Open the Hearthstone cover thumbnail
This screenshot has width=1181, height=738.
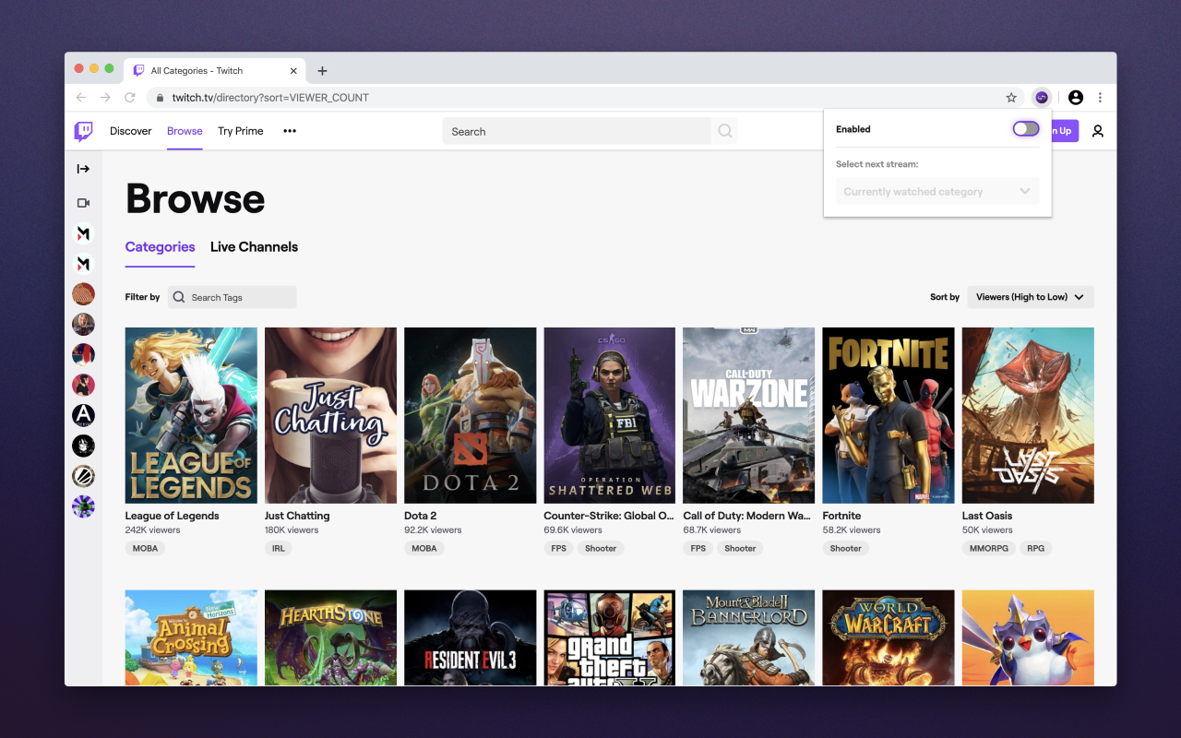(x=330, y=637)
